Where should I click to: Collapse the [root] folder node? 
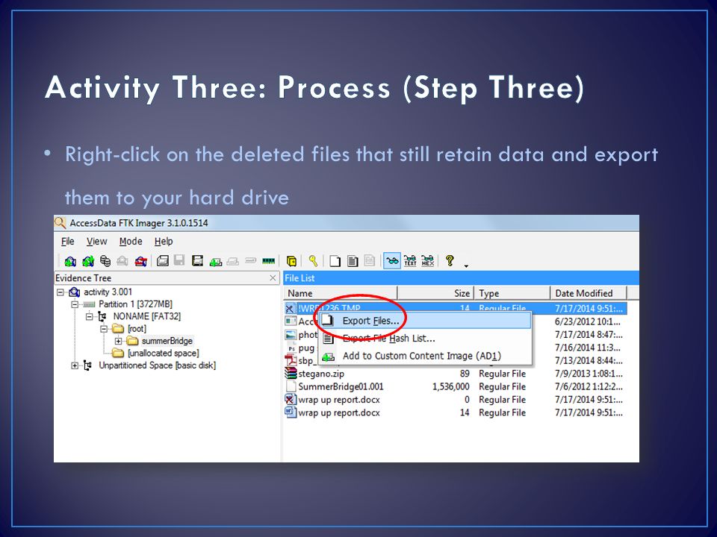(x=104, y=329)
